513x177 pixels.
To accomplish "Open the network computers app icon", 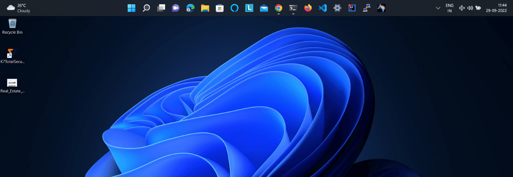I will point(367,8).
